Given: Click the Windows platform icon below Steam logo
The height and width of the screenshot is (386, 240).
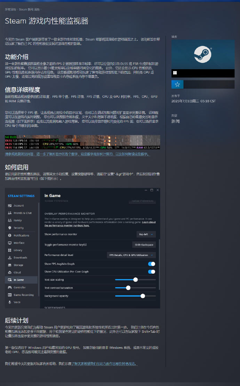Looking at the screenshot, I should [x=175, y=73].
